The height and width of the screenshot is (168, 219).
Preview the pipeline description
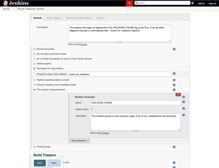tap(83, 44)
